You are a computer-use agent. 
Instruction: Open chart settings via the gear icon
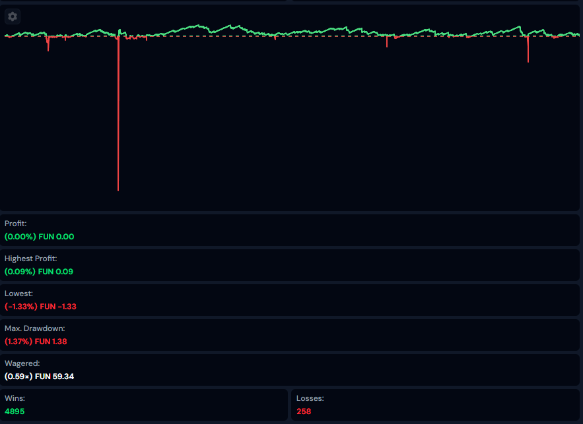13,16
